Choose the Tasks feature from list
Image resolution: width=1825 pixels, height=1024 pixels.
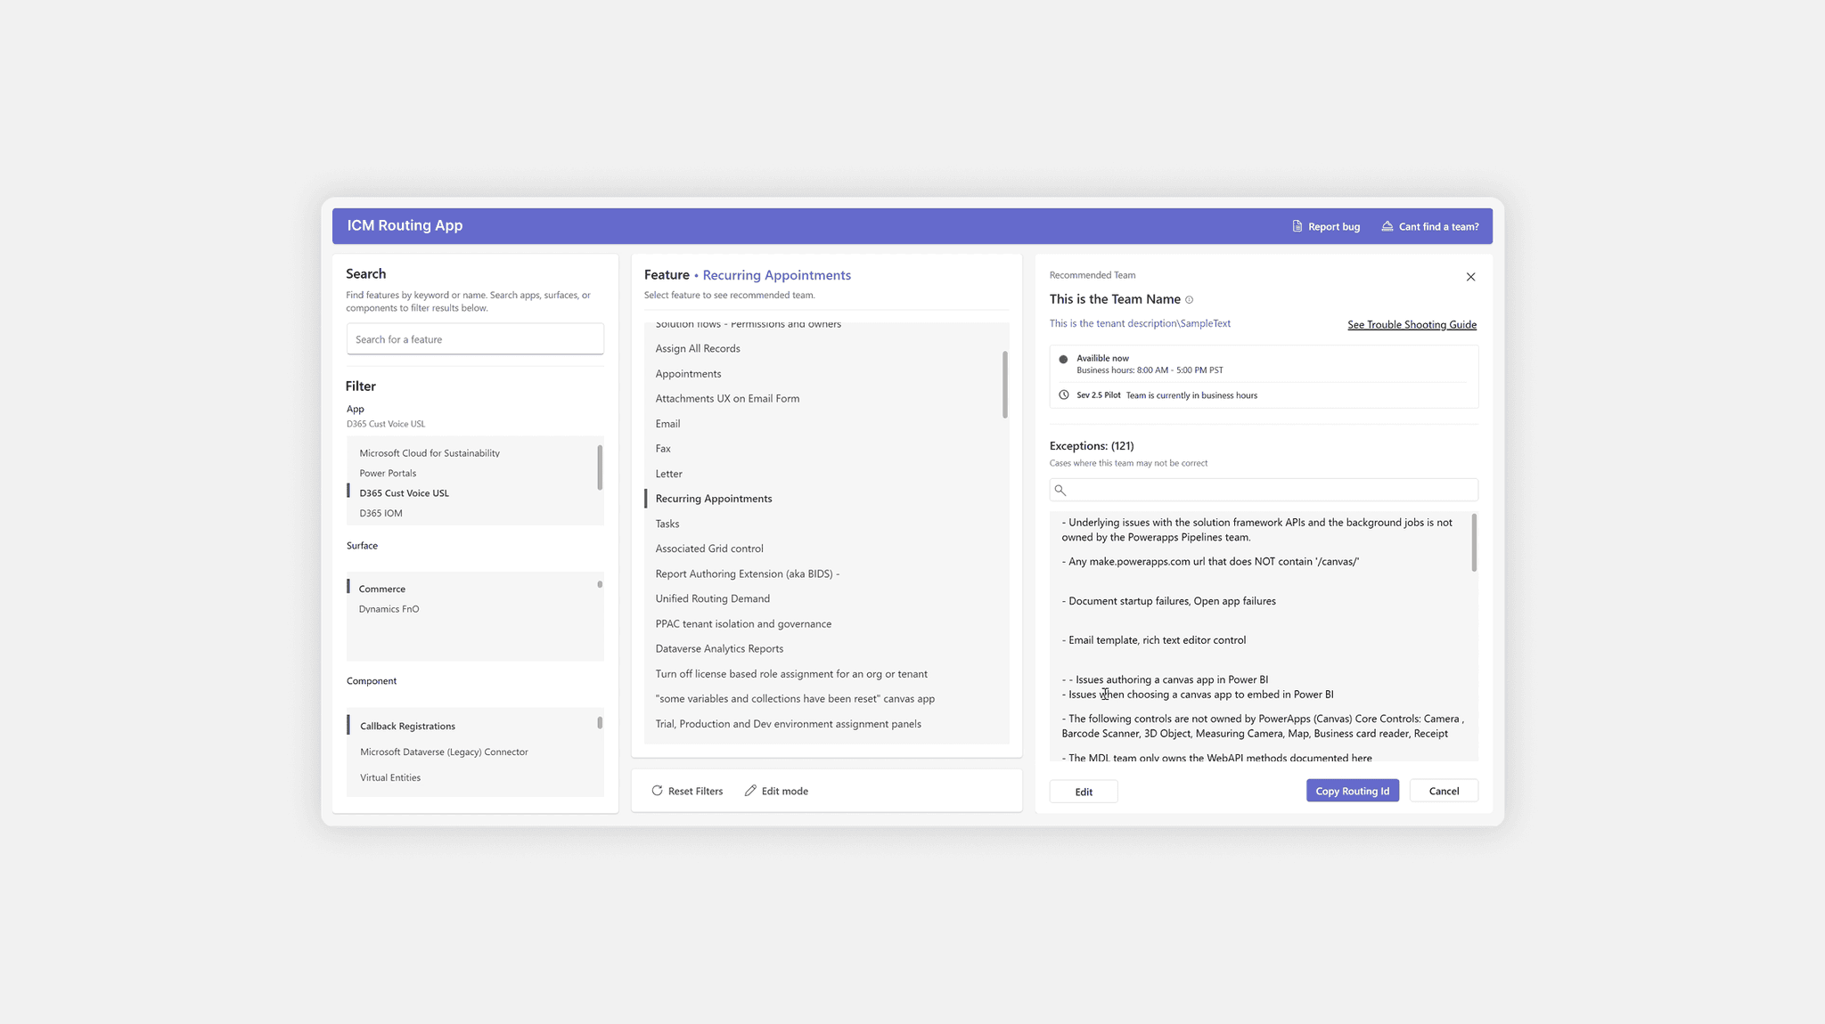(x=667, y=524)
